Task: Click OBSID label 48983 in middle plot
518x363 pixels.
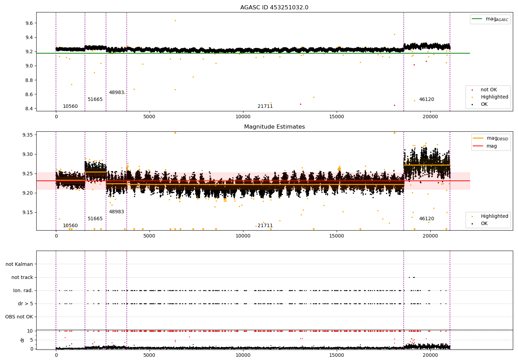Action: click(116, 212)
